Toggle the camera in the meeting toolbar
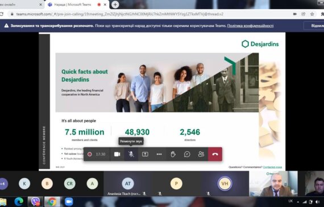Viewport: 324px width, 207px height. click(117, 154)
